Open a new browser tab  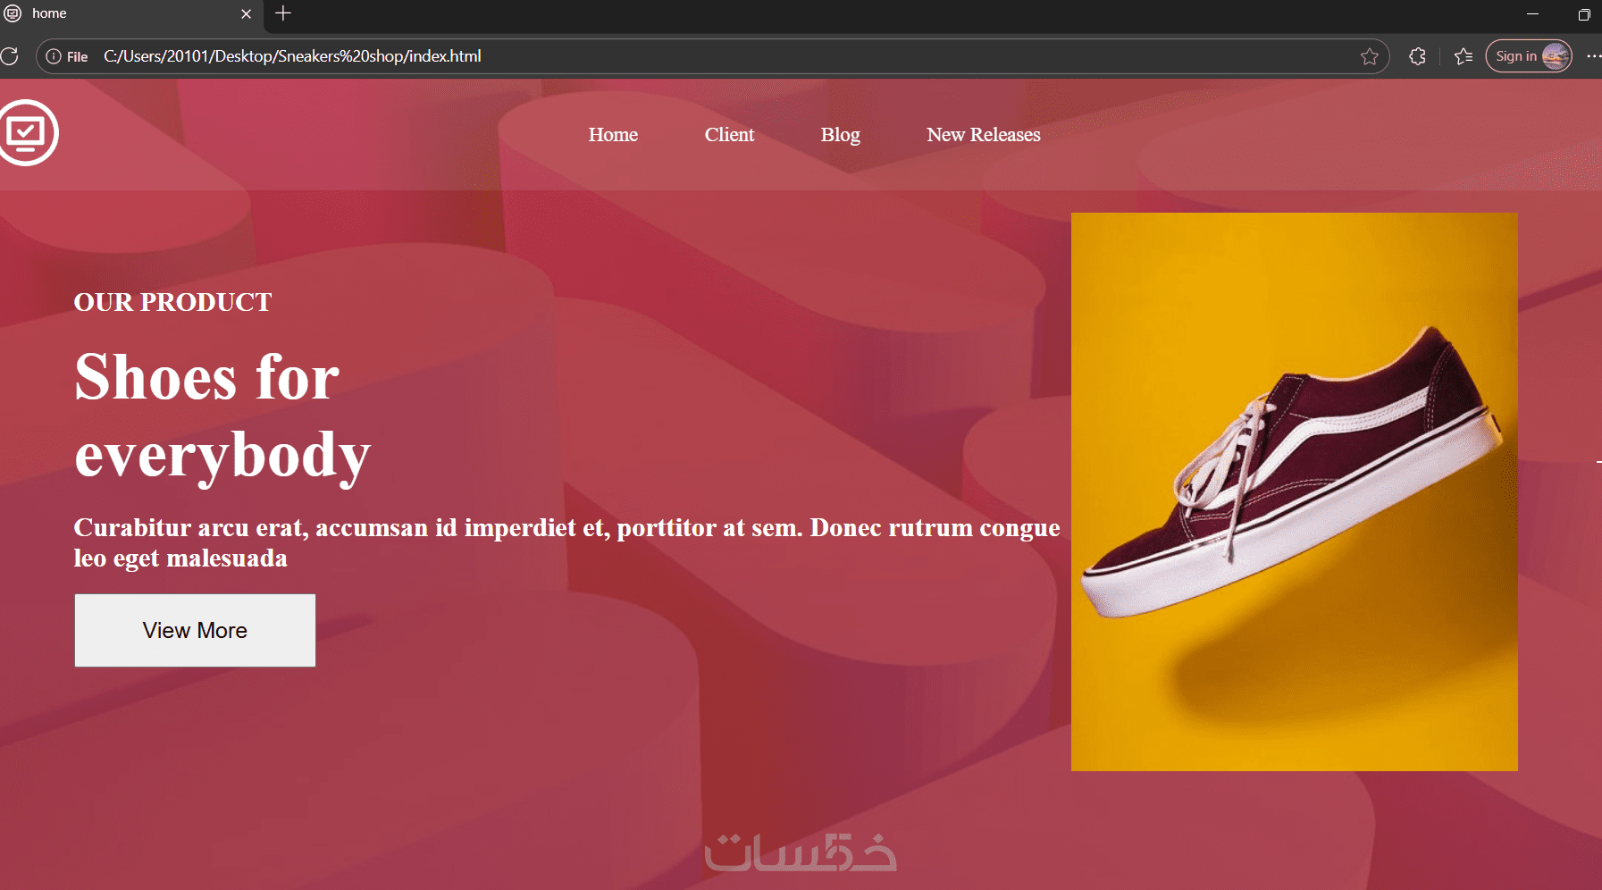(x=283, y=13)
